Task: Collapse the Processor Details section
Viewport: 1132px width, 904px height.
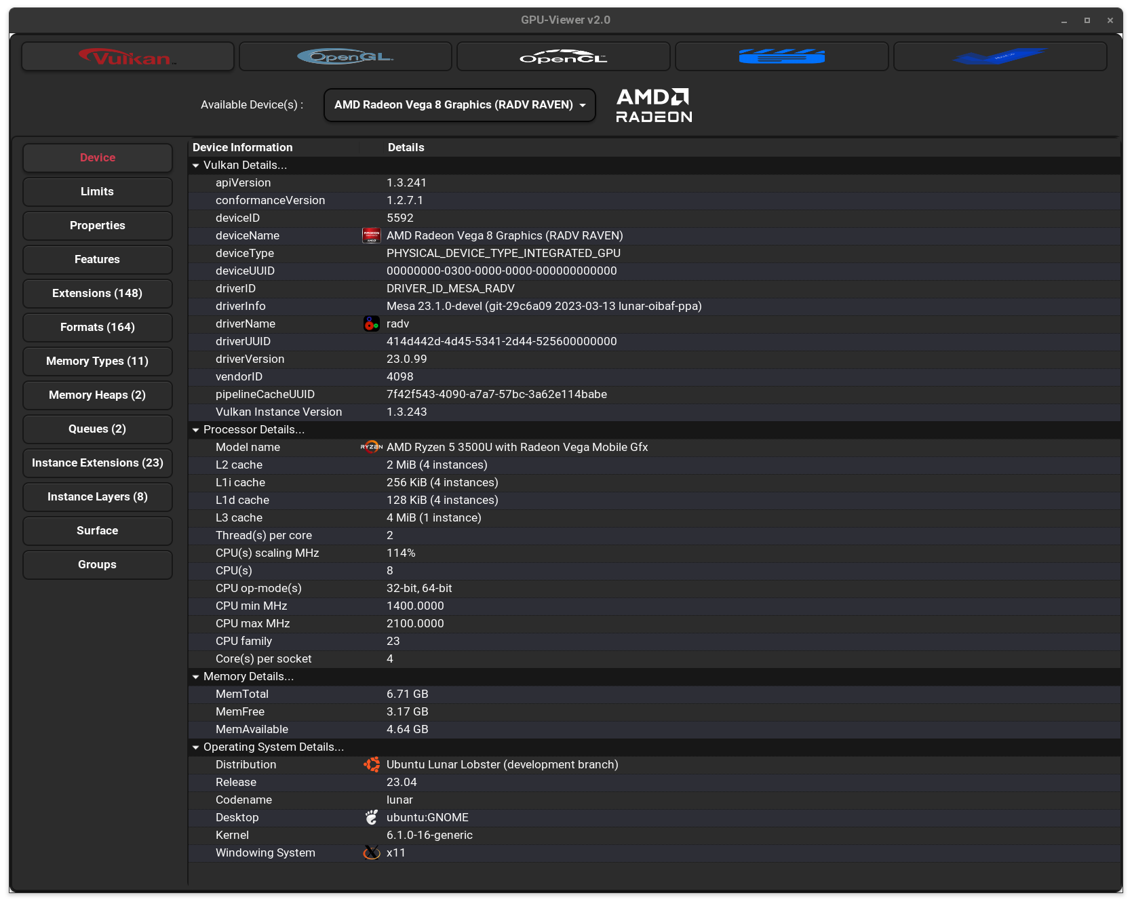Action: pos(196,430)
